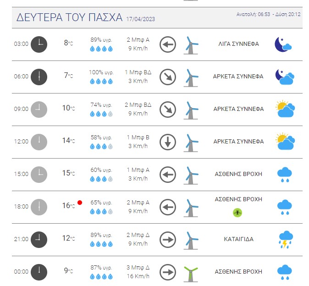Click the red dot next to 16°C
Screen dimensions: 309x286
pos(80,203)
